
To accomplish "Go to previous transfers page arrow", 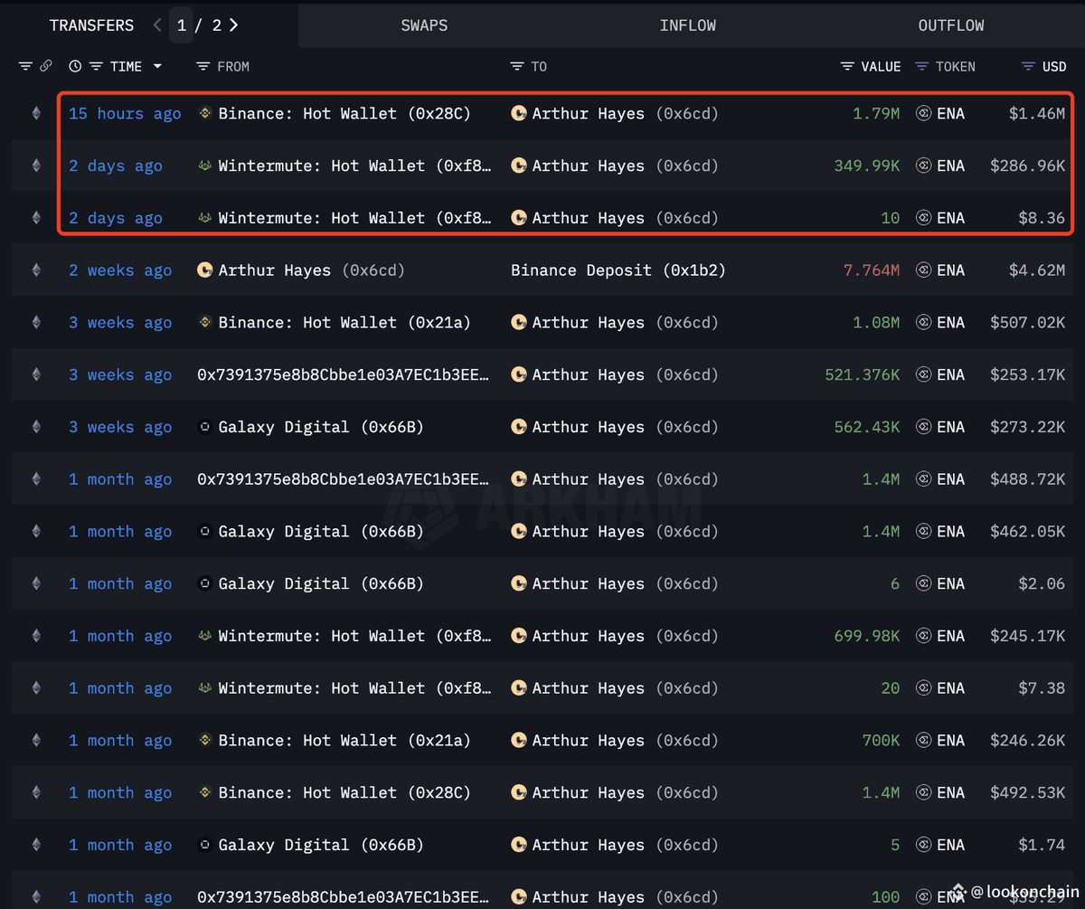I will (157, 25).
